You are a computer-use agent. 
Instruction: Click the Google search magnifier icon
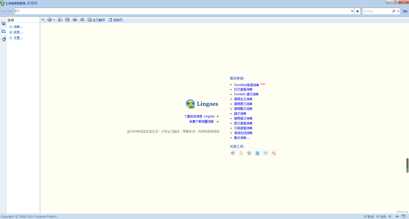(x=394, y=11)
